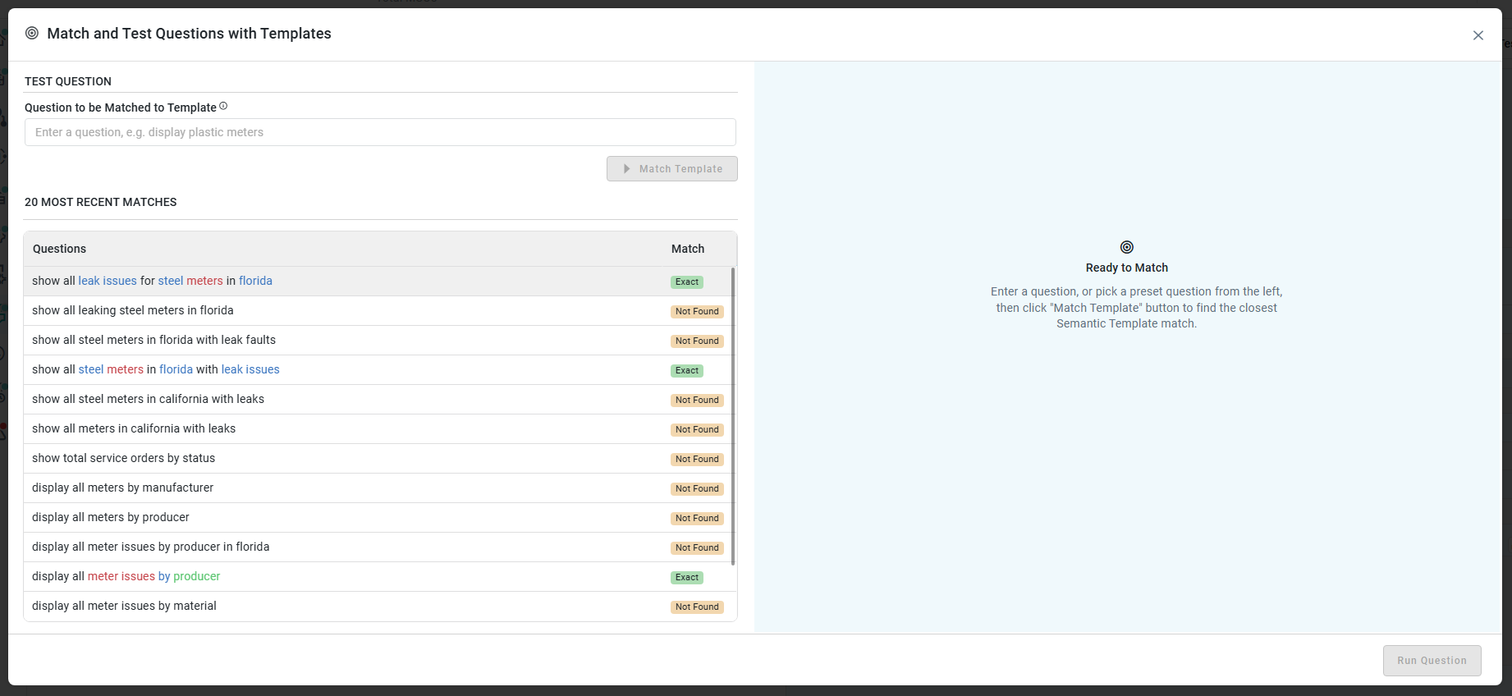Click the Run Question button
The height and width of the screenshot is (696, 1512).
pyautogui.click(x=1432, y=661)
